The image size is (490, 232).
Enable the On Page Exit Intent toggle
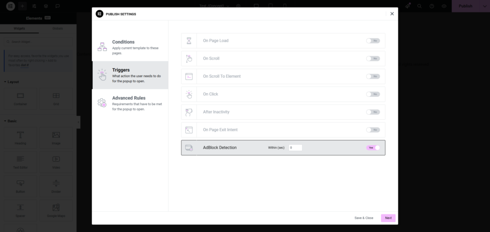tap(373, 130)
